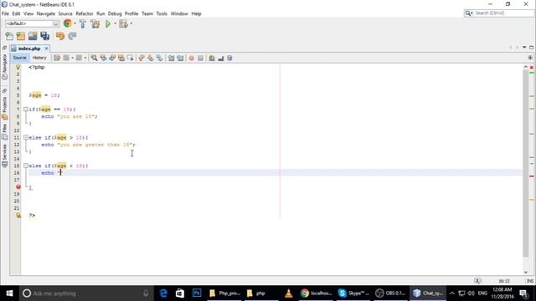The height and width of the screenshot is (301, 536).
Task: Open the Debug menu
Action: pyautogui.click(x=115, y=13)
